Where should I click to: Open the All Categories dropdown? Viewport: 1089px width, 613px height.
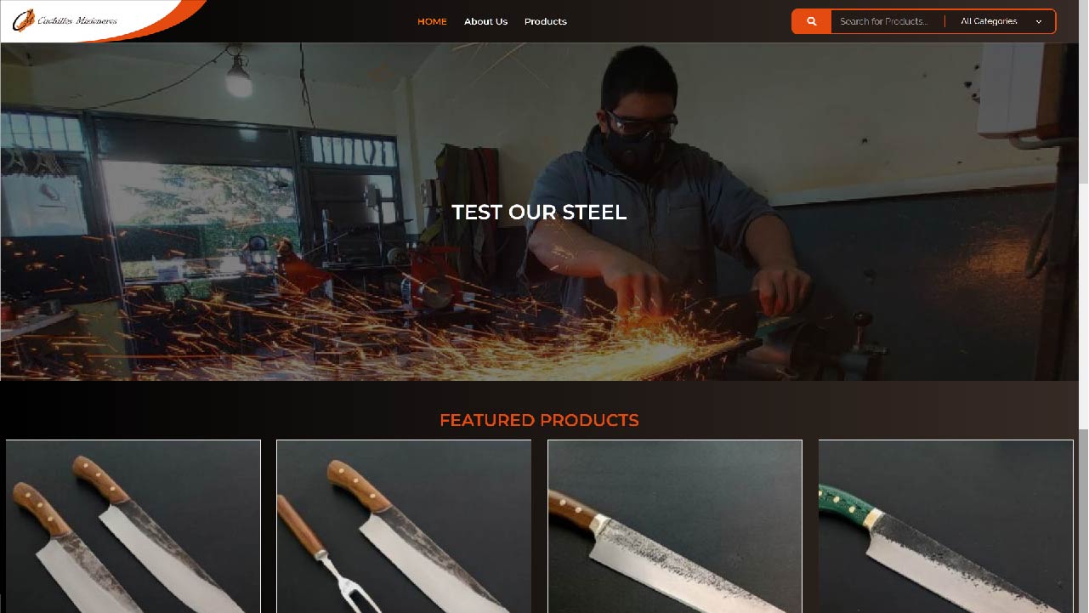1001,21
